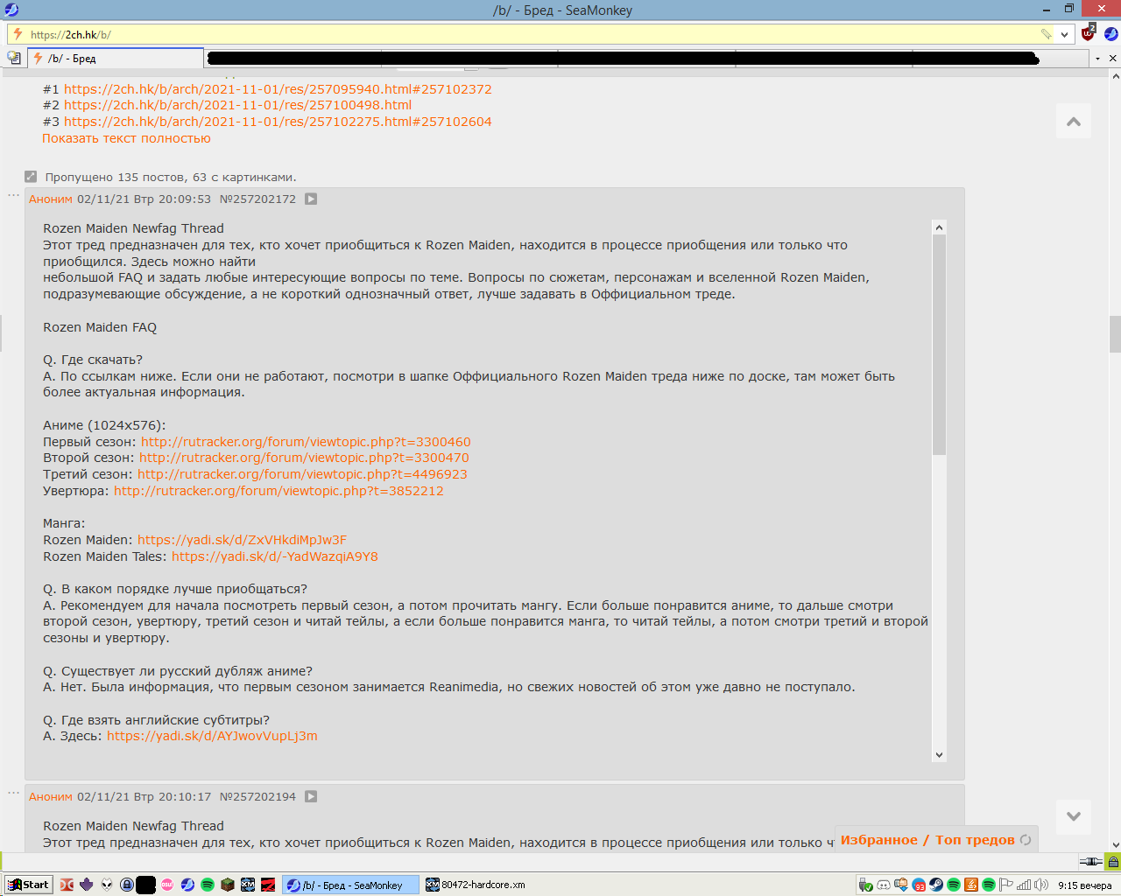This screenshot has height=896, width=1121.
Task: Click the taskbar clock showing 9:15
Action: pyautogui.click(x=1084, y=885)
